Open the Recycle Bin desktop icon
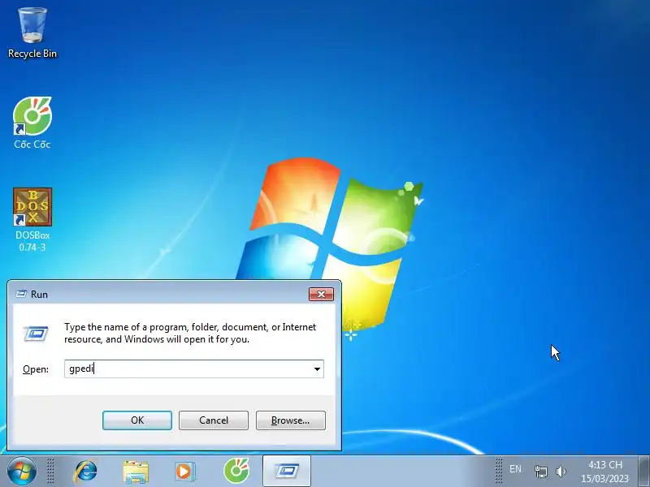Image resolution: width=650 pixels, height=487 pixels. point(32,33)
